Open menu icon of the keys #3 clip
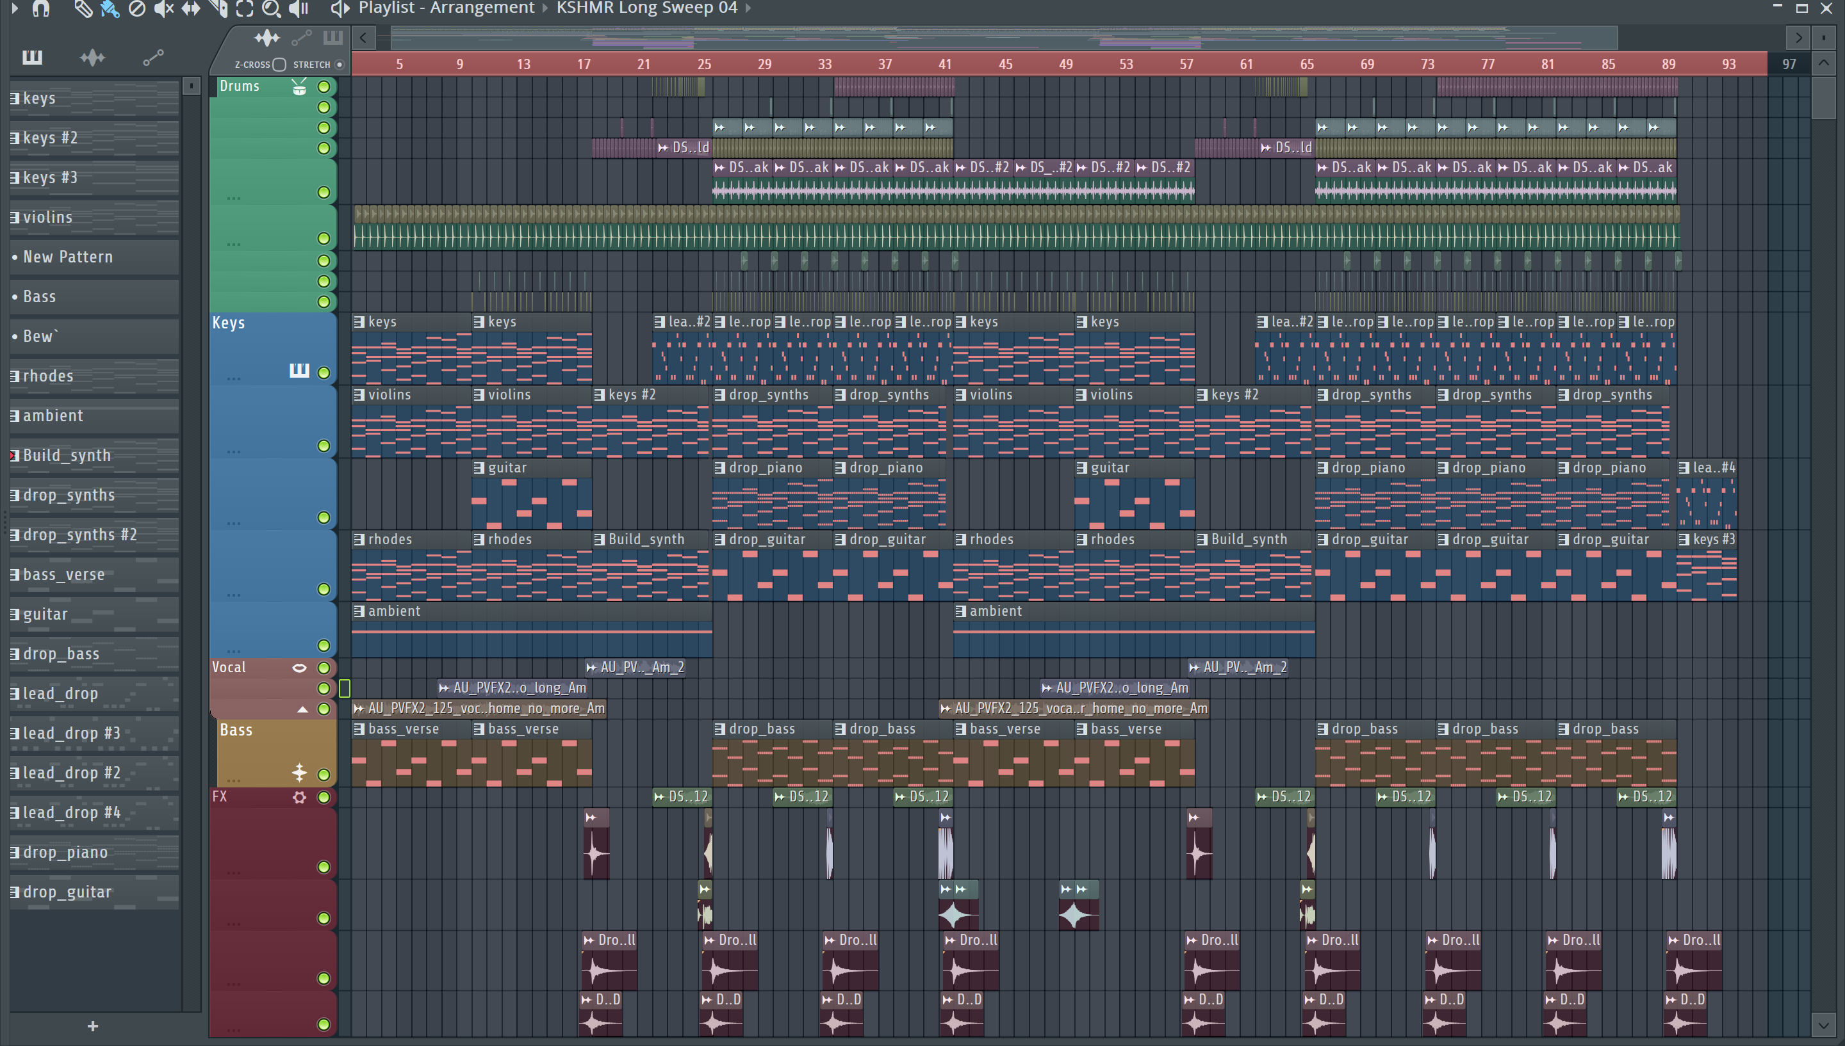 tap(1684, 539)
